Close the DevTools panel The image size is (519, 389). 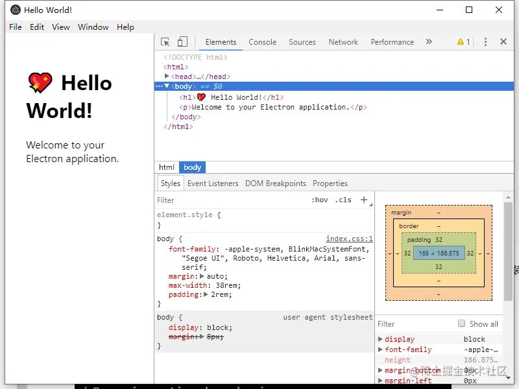point(503,41)
